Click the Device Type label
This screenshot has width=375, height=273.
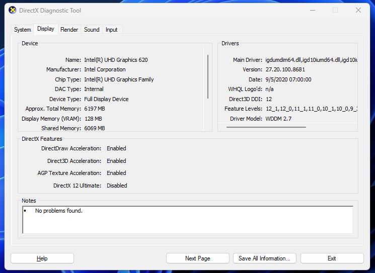point(65,99)
